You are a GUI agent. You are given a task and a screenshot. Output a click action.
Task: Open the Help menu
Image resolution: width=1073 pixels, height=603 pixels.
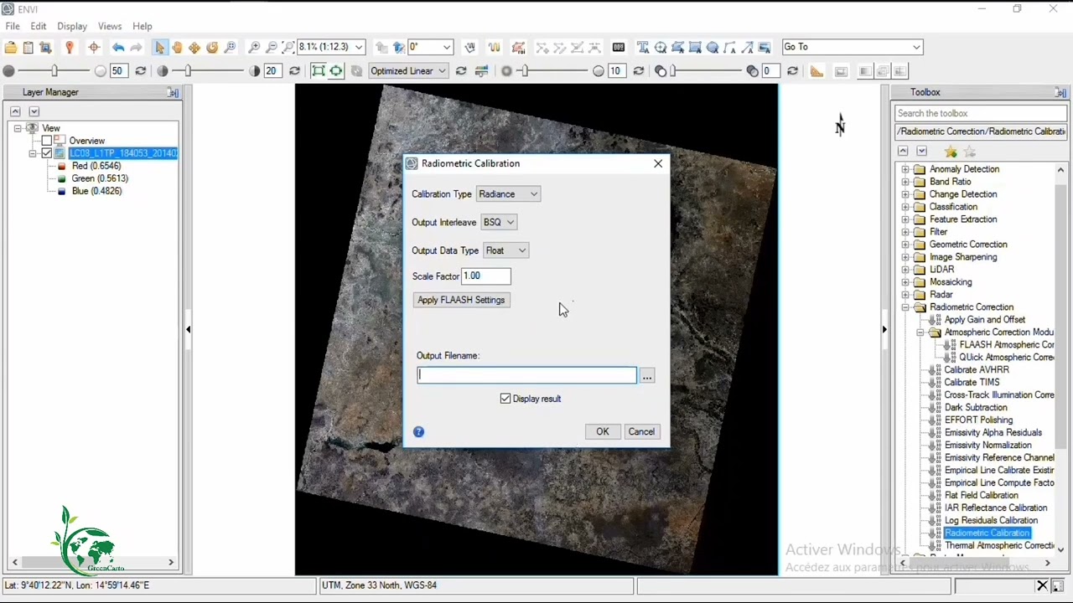coord(143,26)
